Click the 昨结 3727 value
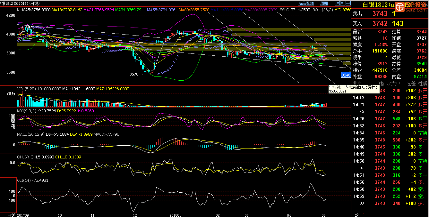The width and height of the screenshot is (429, 217). [x=422, y=38]
